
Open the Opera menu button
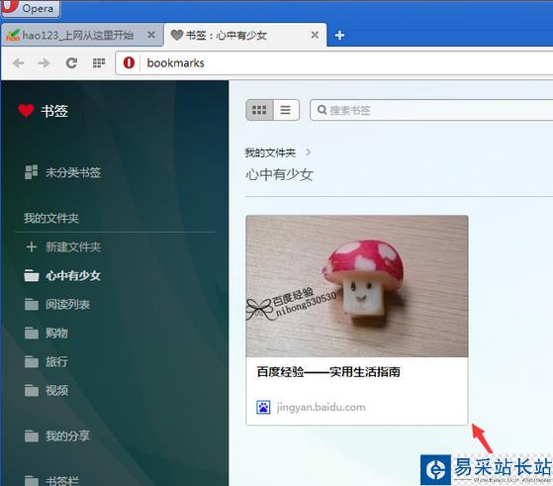coord(31,8)
